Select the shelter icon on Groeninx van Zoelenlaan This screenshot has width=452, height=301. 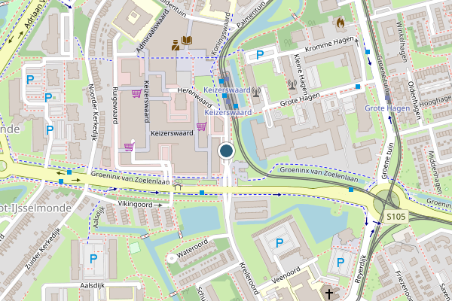[x=178, y=187]
